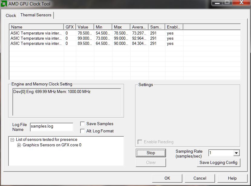
Task: Switch to the Clock tab
Action: pyautogui.click(x=11, y=15)
